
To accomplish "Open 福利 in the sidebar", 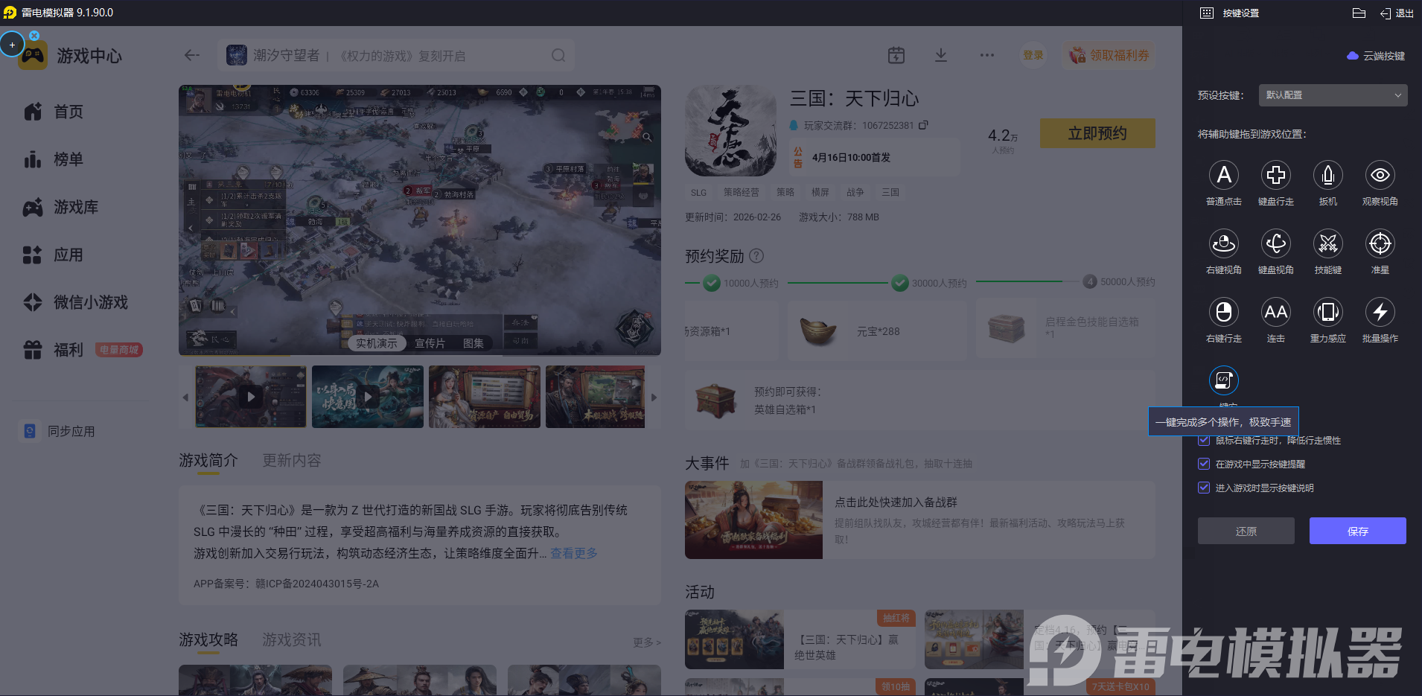I will coord(54,350).
